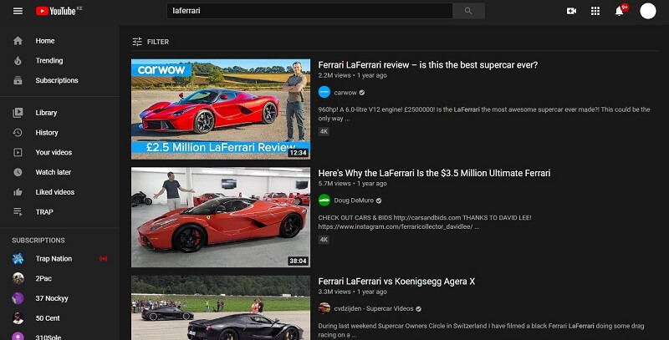Open the account avatar menu
Screen dimensions: 669x340
tap(647, 11)
